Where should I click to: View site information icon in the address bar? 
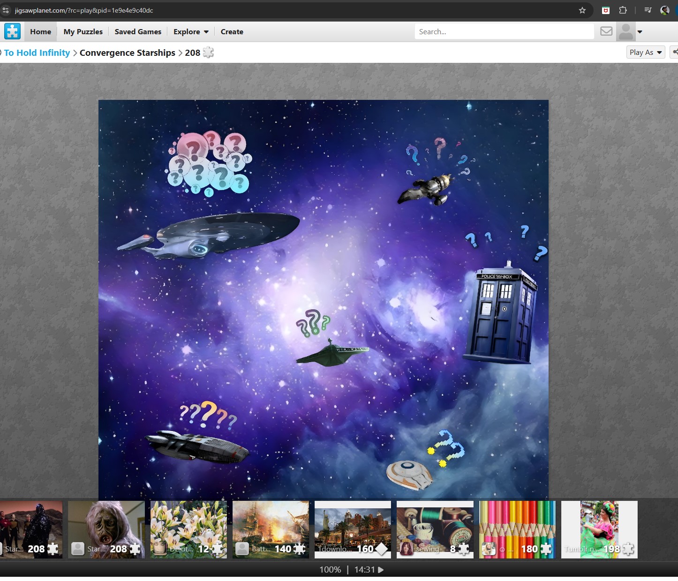tap(6, 10)
